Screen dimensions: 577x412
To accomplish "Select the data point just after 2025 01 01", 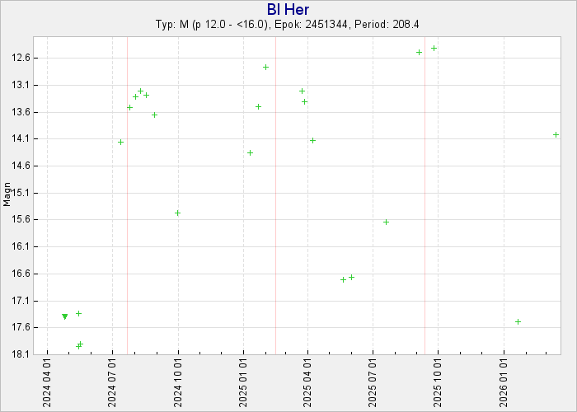I will [250, 152].
